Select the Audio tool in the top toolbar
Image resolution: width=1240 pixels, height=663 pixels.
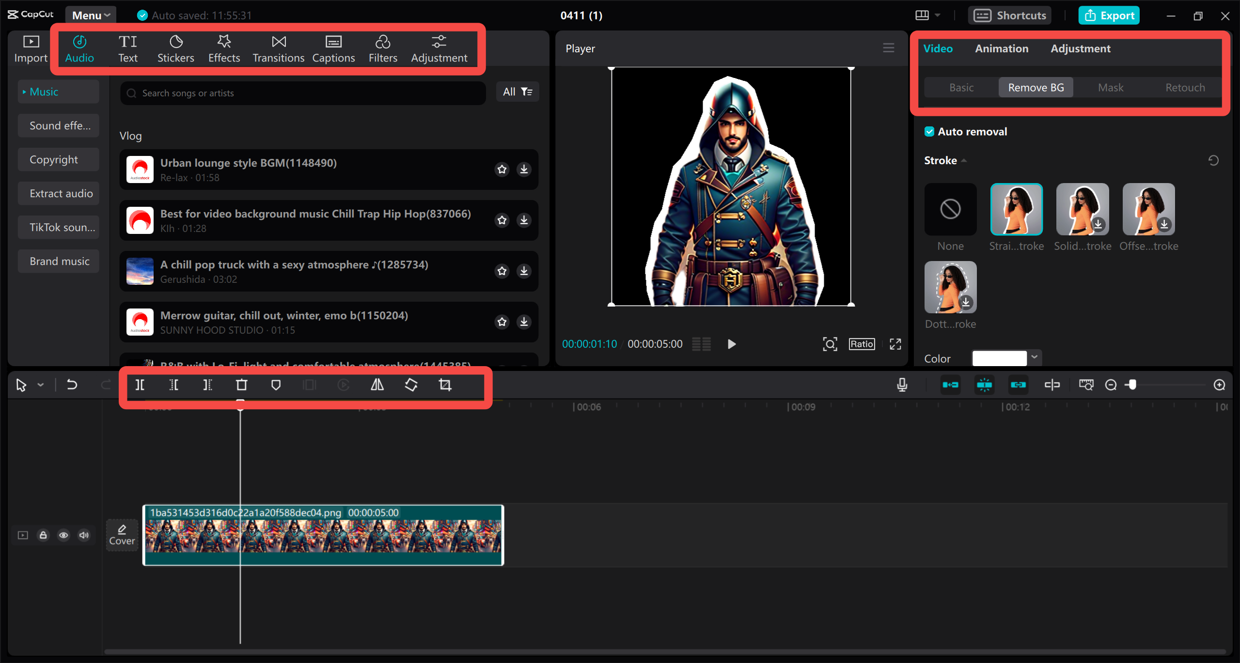pos(79,48)
